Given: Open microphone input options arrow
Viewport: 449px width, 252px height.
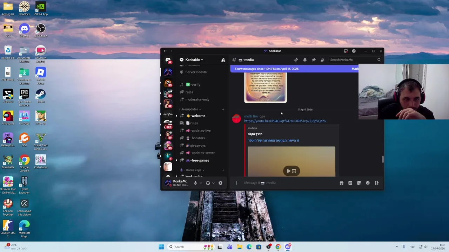Looking at the screenshot, I should pos(201,183).
